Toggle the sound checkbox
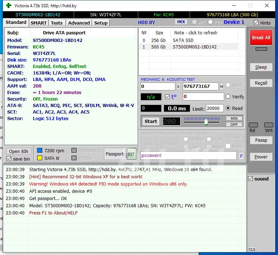The image size is (278, 255). click(x=250, y=178)
